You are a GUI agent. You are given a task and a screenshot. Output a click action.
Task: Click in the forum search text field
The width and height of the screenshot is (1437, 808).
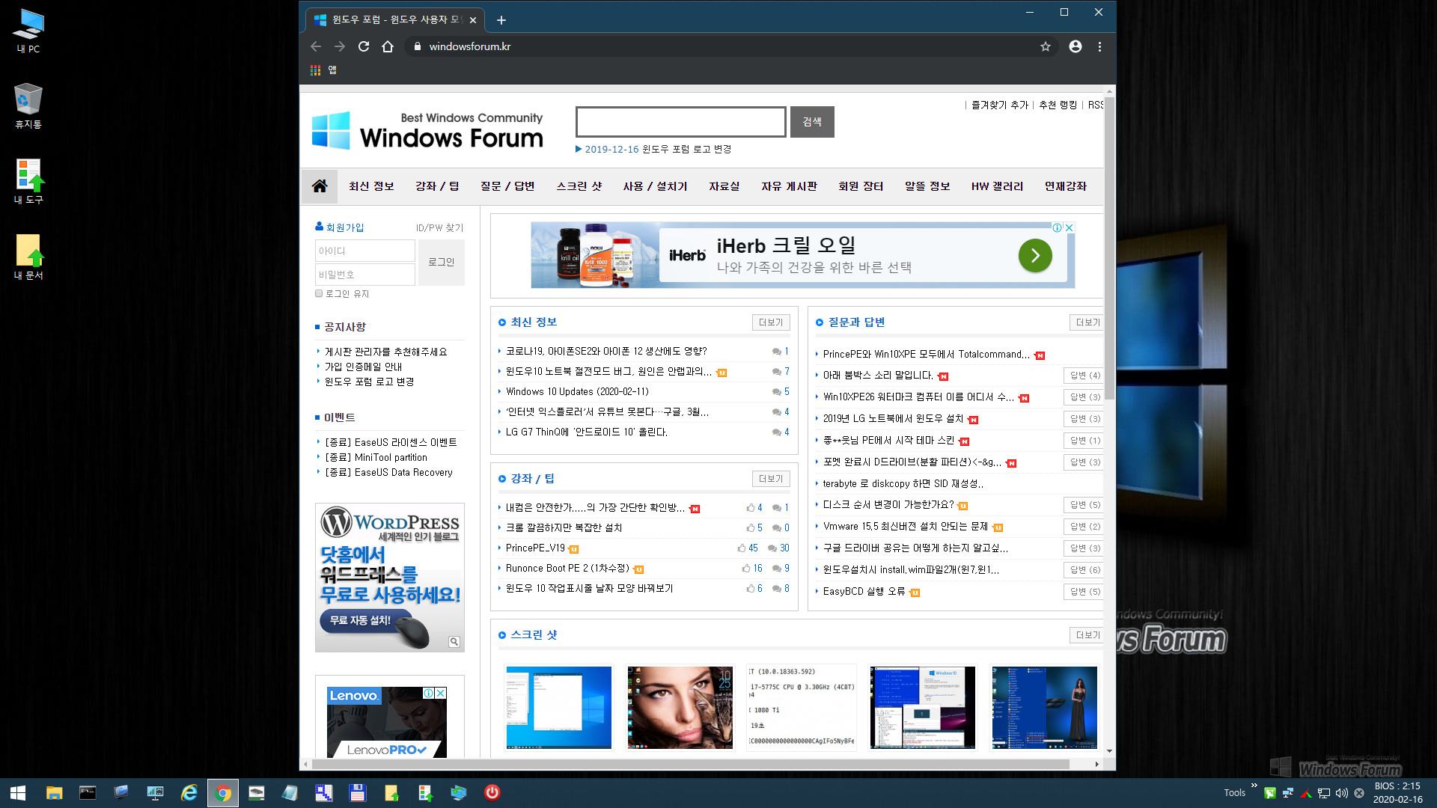tap(681, 122)
